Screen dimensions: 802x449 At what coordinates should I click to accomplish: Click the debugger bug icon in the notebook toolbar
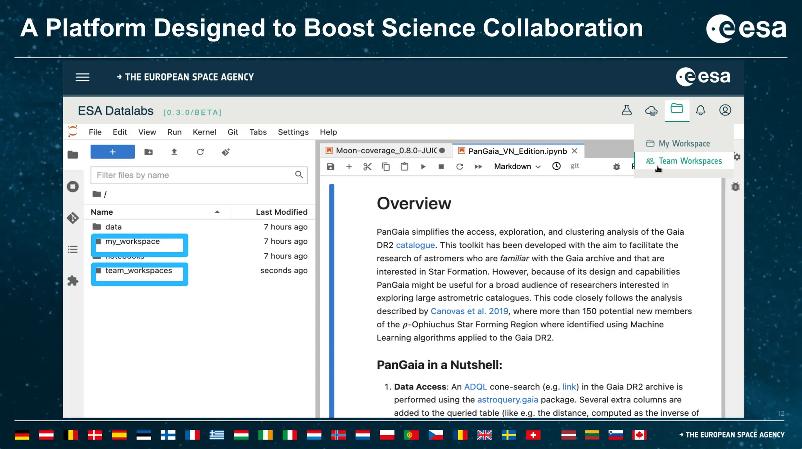[617, 167]
